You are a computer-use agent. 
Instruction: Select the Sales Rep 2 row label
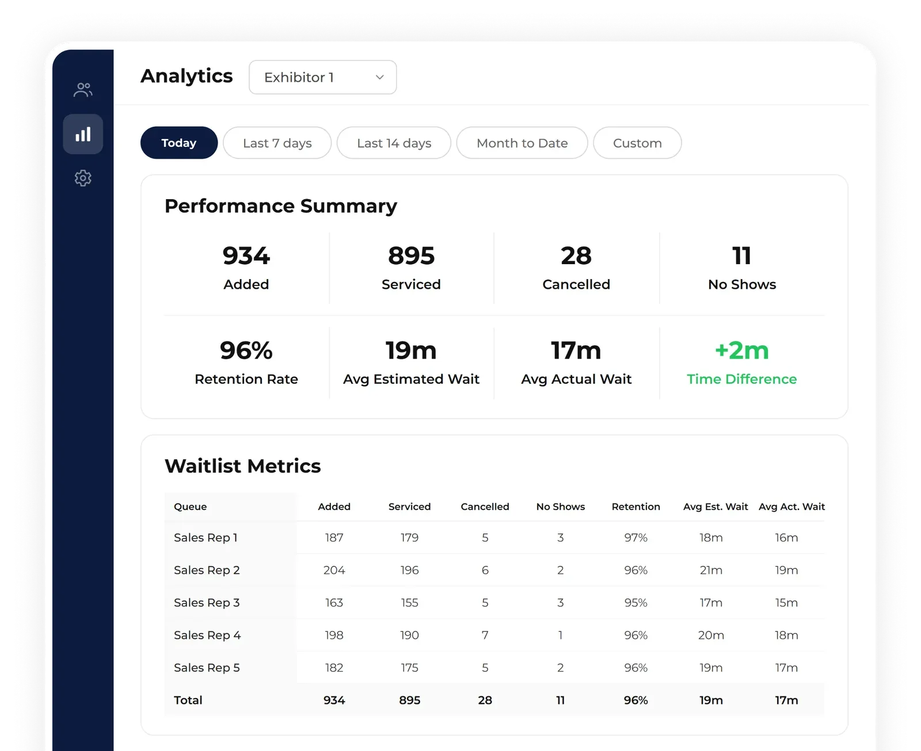click(x=207, y=570)
